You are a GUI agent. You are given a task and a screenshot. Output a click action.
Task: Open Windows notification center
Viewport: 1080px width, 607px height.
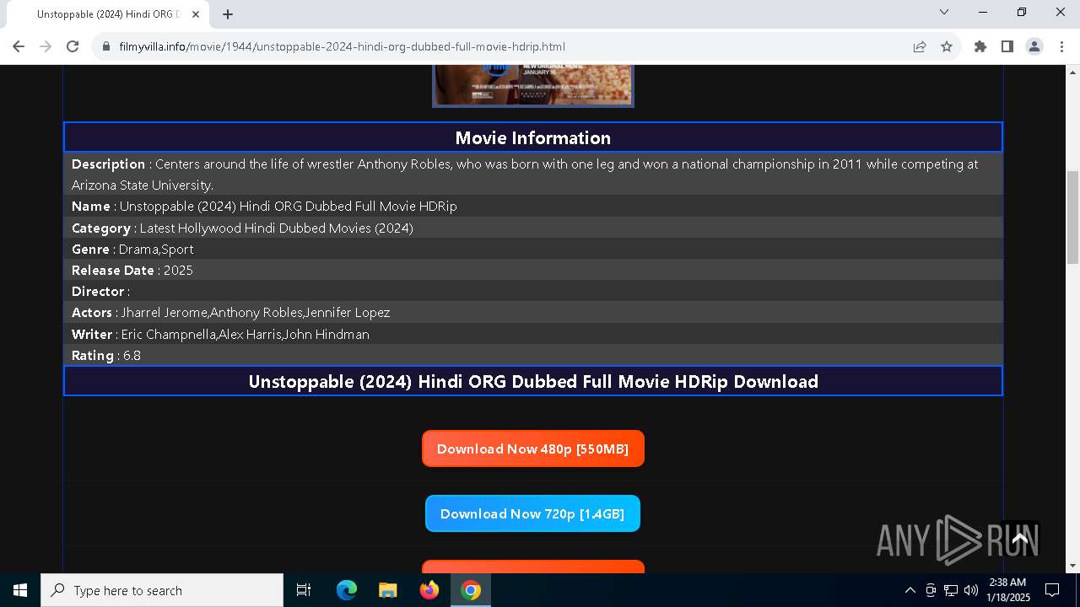[1052, 590]
